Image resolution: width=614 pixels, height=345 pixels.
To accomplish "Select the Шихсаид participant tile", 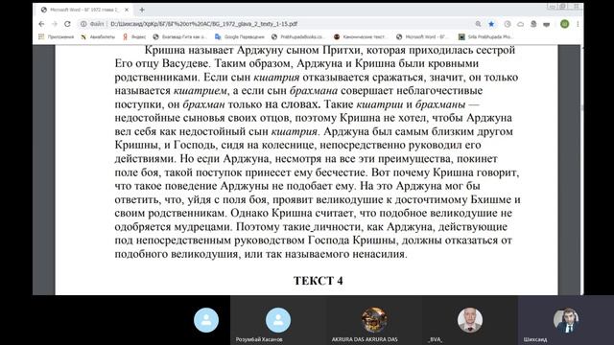I will [566, 320].
